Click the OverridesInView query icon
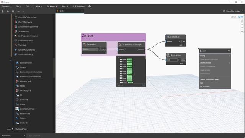 (17, 109)
